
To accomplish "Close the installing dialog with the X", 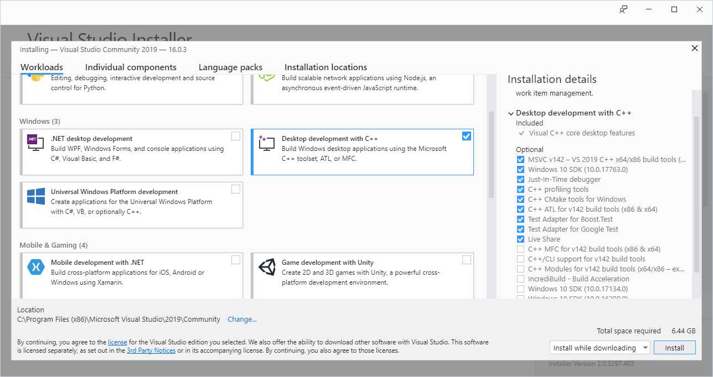I will pos(695,48).
